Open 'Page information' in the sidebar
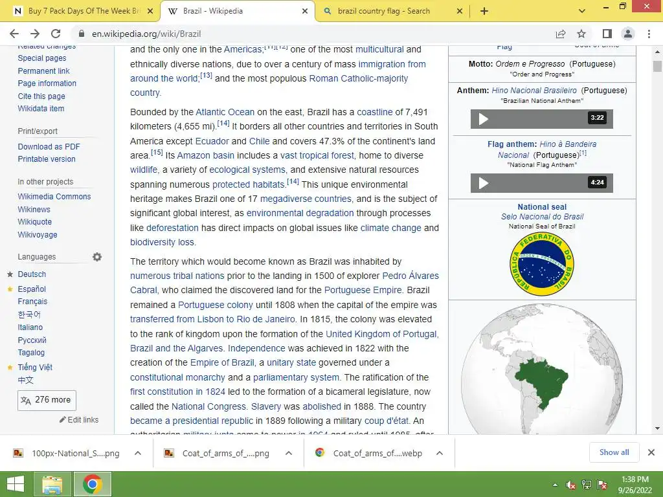Viewport: 663px width, 497px height. pyautogui.click(x=47, y=83)
